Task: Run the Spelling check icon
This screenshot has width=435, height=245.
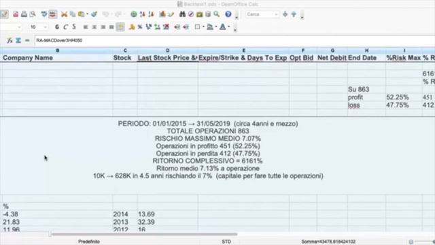Action: click(x=43, y=14)
